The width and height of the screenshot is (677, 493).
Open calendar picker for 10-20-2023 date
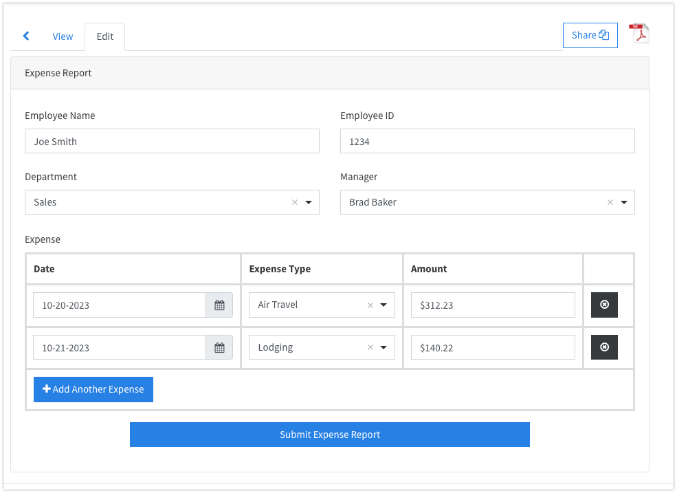click(219, 305)
